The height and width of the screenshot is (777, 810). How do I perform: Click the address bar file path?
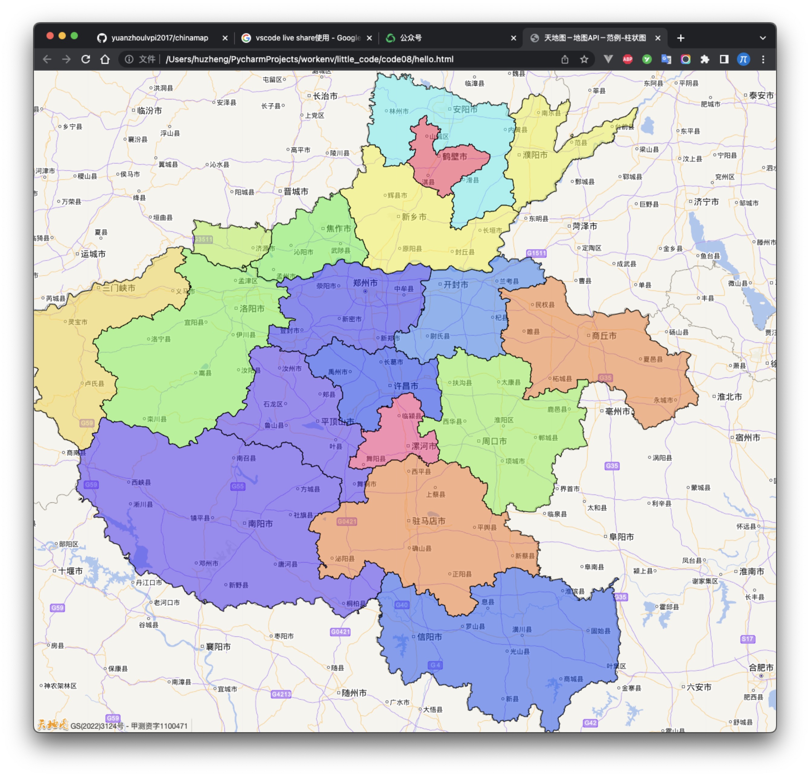point(309,59)
